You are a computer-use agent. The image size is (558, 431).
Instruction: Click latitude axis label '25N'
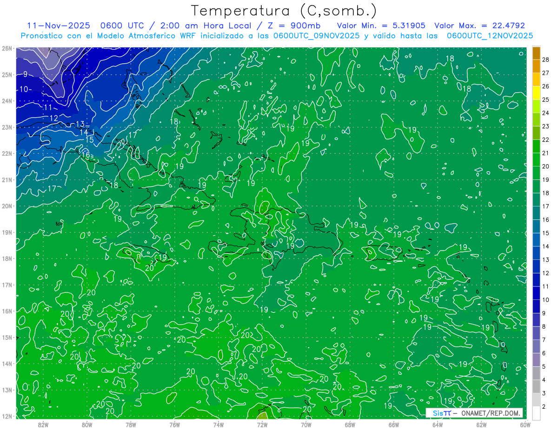tap(7, 74)
